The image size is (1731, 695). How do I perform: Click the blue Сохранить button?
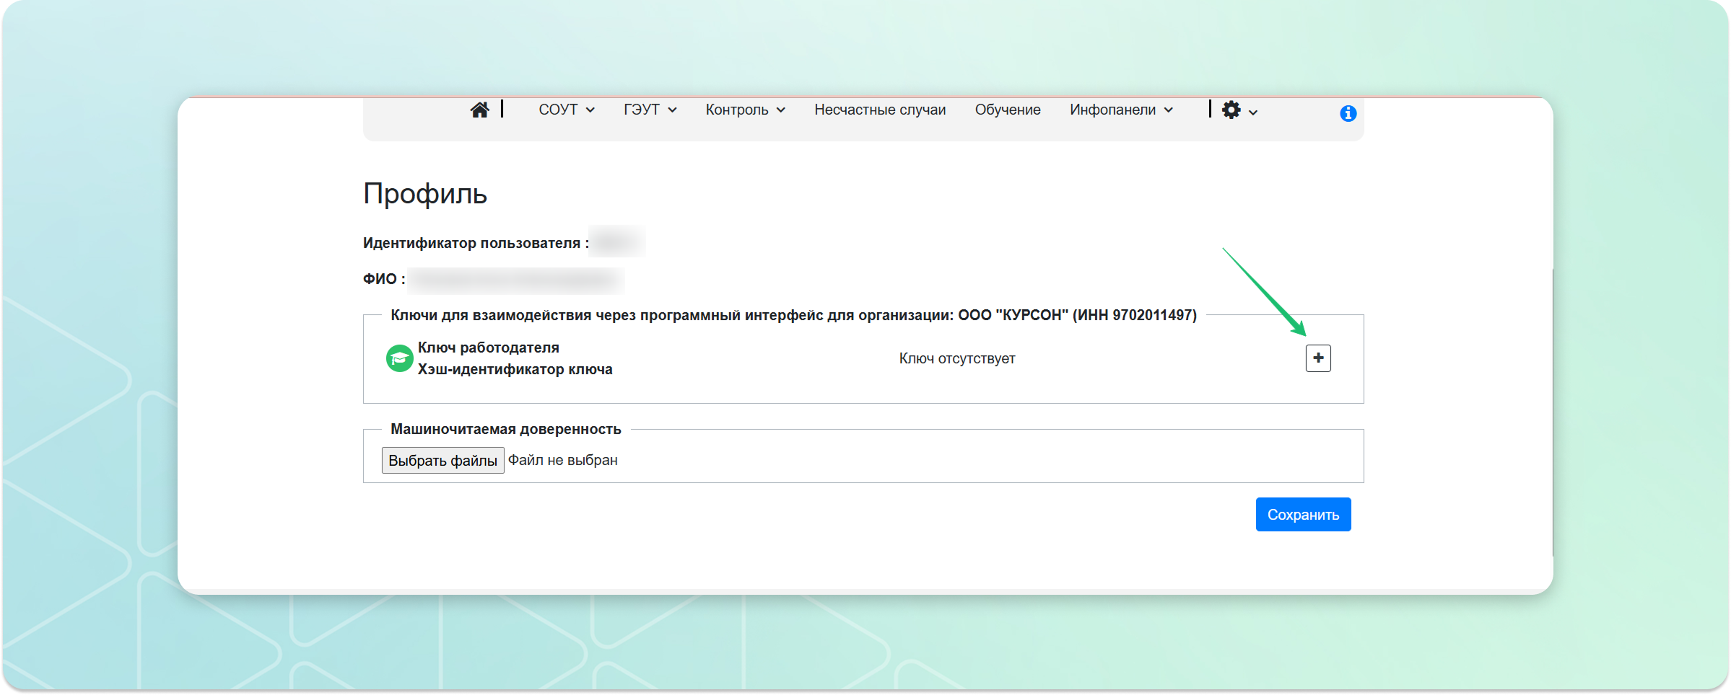(1303, 515)
